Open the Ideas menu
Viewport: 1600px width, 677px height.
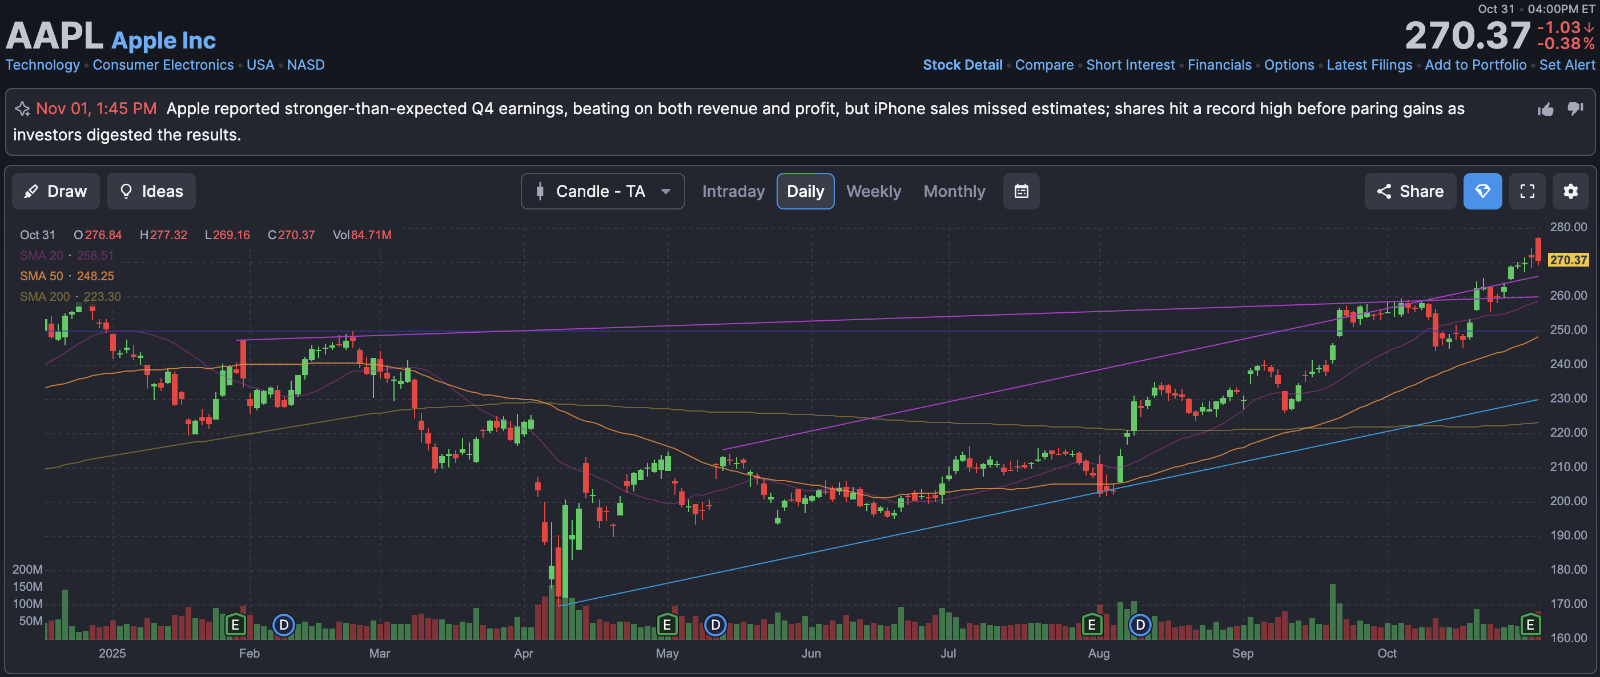(151, 191)
